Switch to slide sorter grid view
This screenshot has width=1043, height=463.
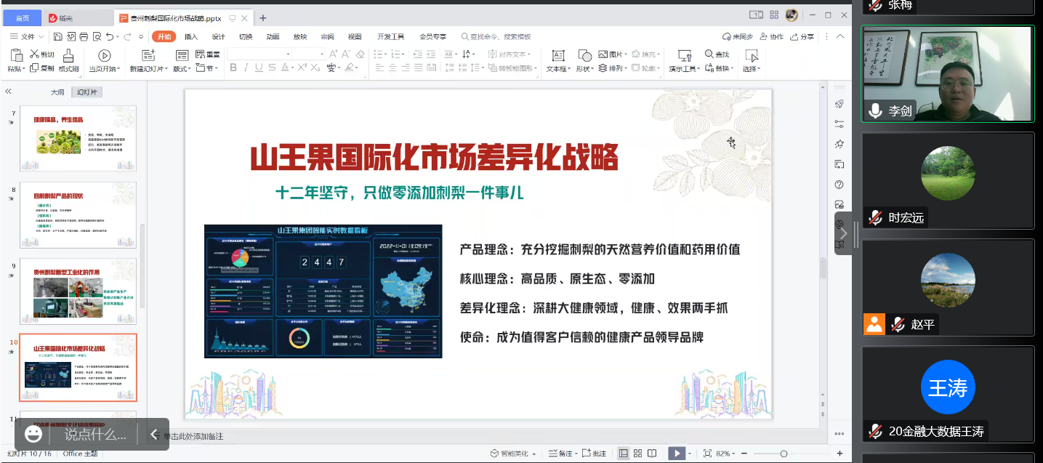[638, 454]
